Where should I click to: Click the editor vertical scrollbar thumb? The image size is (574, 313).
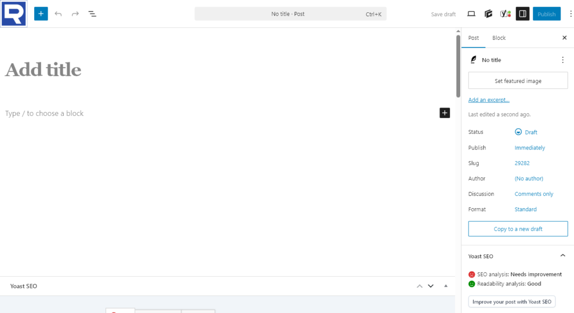coord(458,66)
